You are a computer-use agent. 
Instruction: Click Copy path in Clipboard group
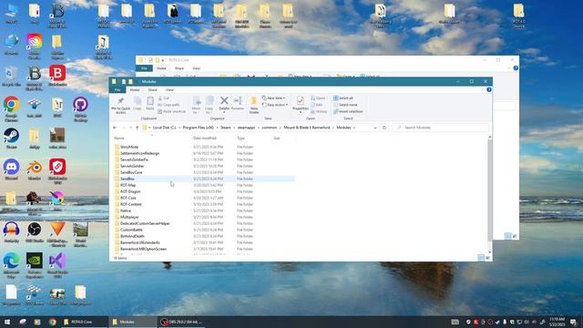pyautogui.click(x=169, y=105)
